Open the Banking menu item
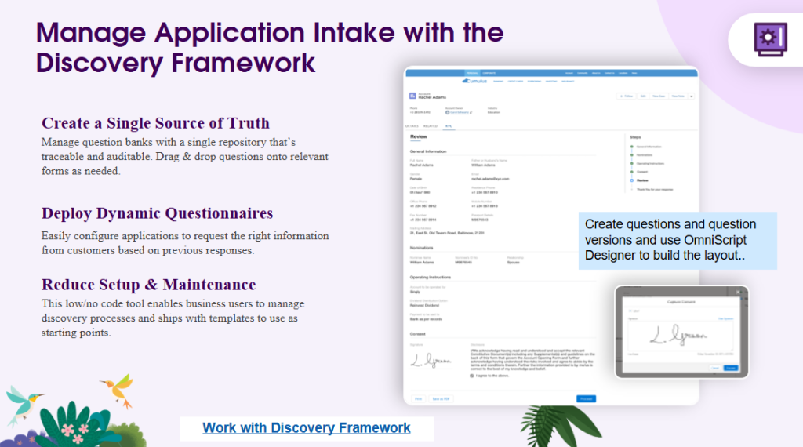Screen dimensions: 803x447 click(x=498, y=81)
